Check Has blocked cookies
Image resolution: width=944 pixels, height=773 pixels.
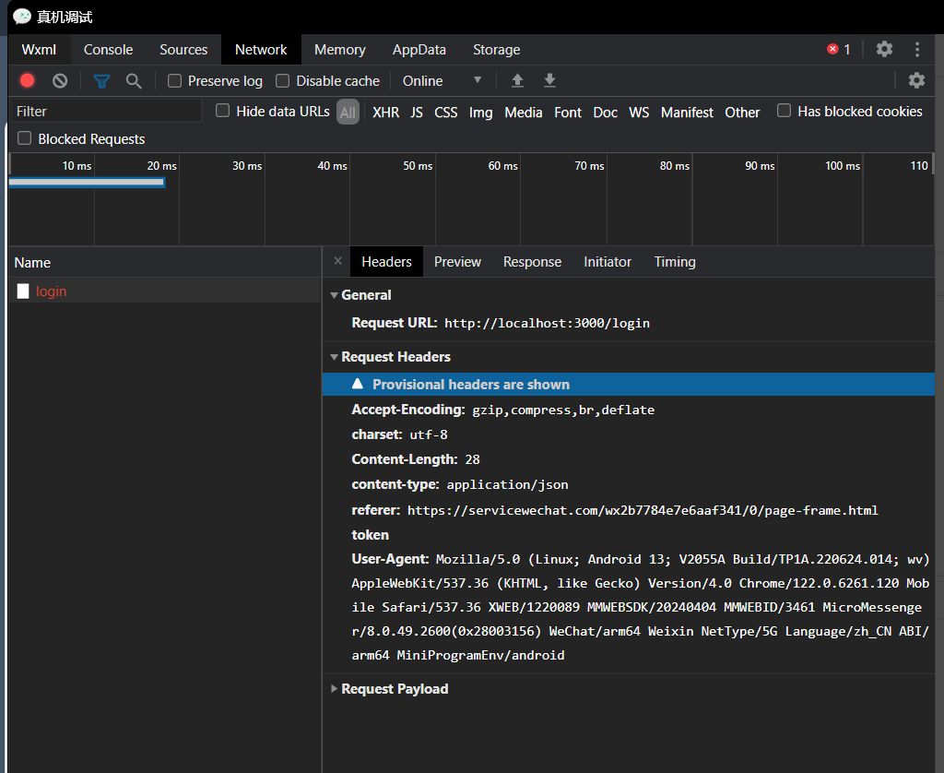(784, 111)
